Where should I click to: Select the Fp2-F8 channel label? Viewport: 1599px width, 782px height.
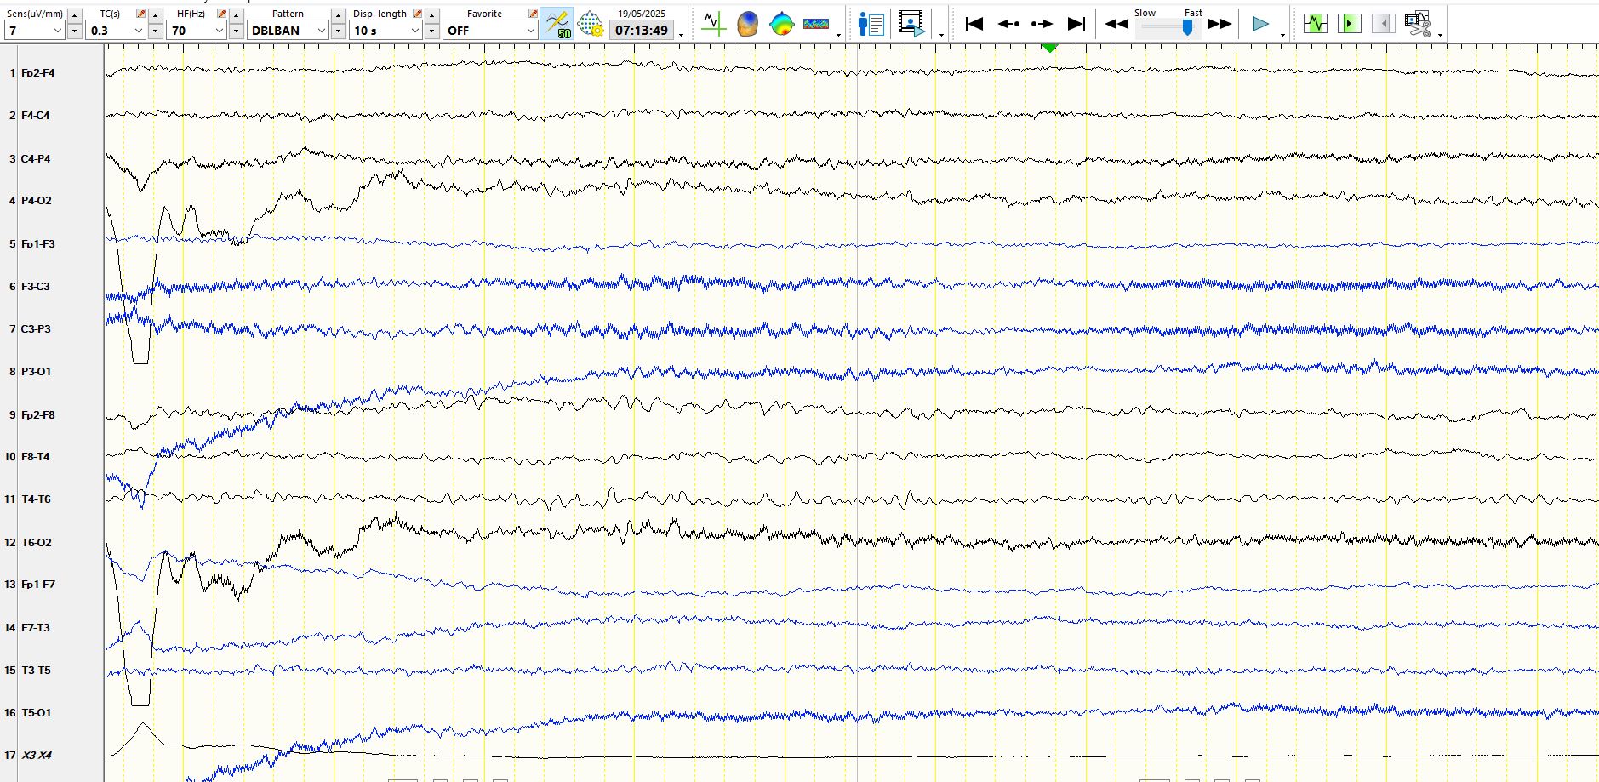pyautogui.click(x=38, y=415)
